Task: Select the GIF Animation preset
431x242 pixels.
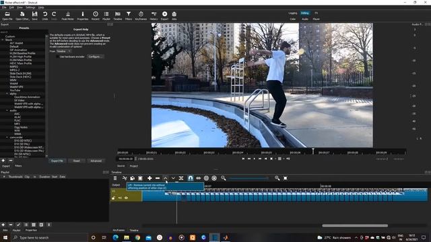Action: [x=18, y=50]
